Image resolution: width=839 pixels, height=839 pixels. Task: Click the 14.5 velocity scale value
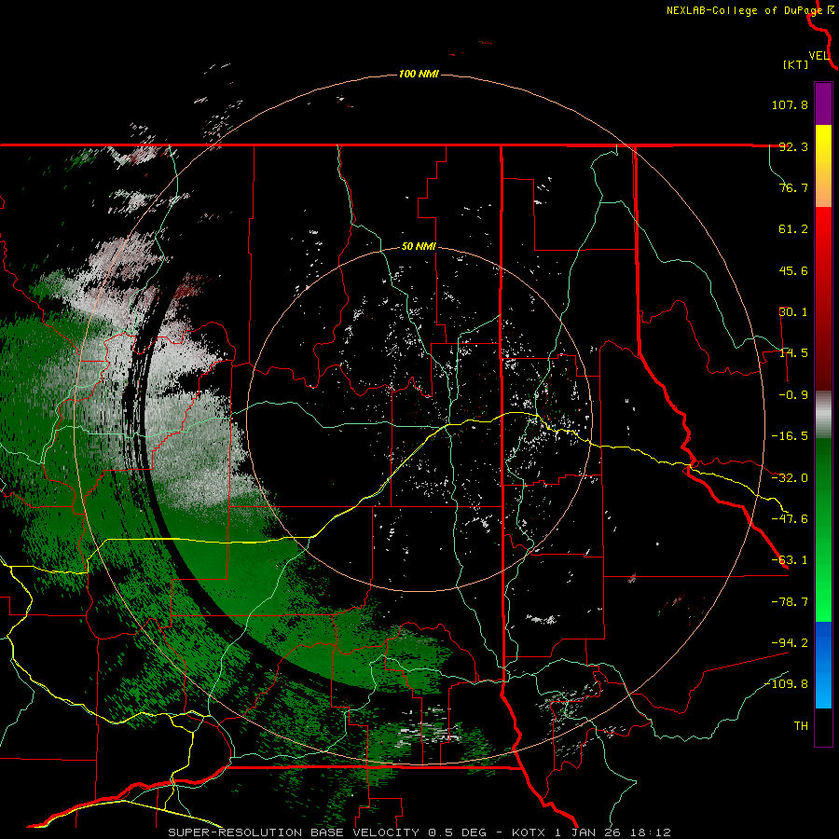[x=793, y=353]
